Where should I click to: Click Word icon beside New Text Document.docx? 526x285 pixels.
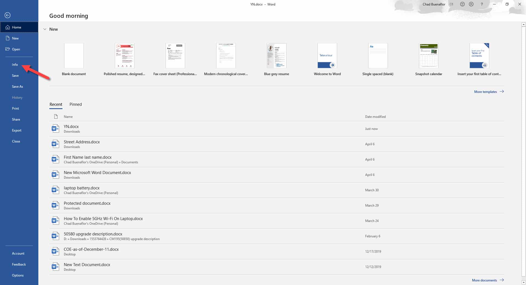(55, 267)
